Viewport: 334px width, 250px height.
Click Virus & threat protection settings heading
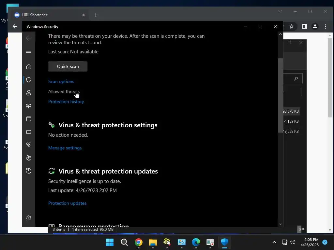pos(108,125)
